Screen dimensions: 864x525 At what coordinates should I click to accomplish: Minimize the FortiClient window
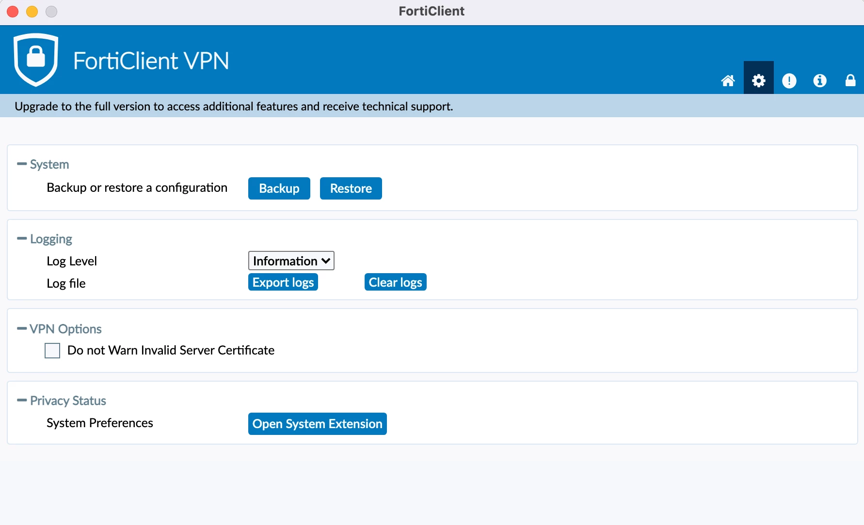click(32, 11)
